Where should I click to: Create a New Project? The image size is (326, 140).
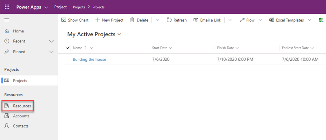point(109,20)
